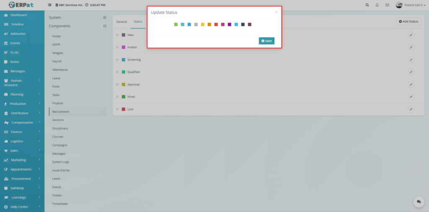Open the search icon in the top bar
The height and width of the screenshot is (212, 429).
tap(367, 5)
